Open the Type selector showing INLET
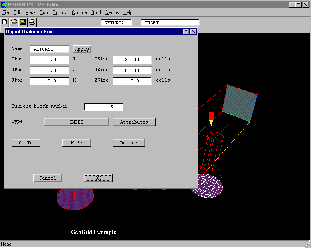Screen dimensions: 311x248 [76, 122]
